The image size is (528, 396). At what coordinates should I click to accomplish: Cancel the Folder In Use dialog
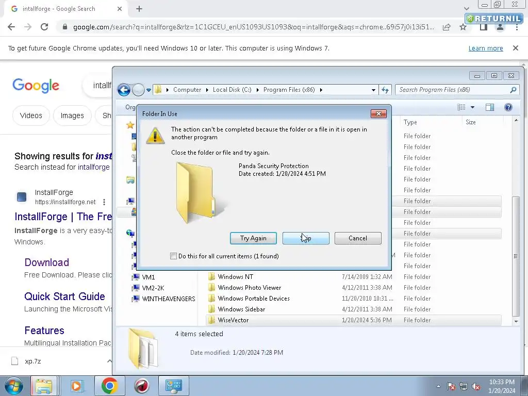coord(358,238)
